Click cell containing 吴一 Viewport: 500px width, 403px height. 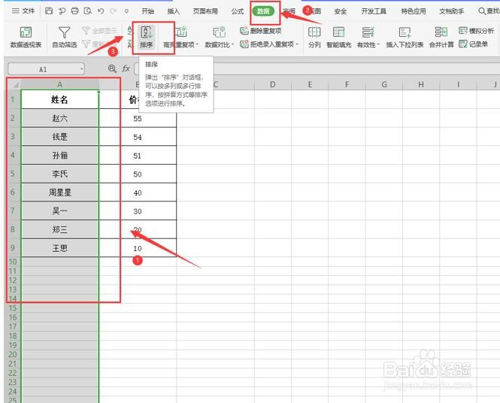pyautogui.click(x=60, y=211)
